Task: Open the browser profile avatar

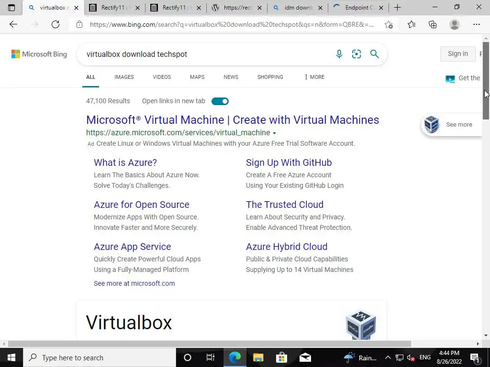Action: click(455, 24)
